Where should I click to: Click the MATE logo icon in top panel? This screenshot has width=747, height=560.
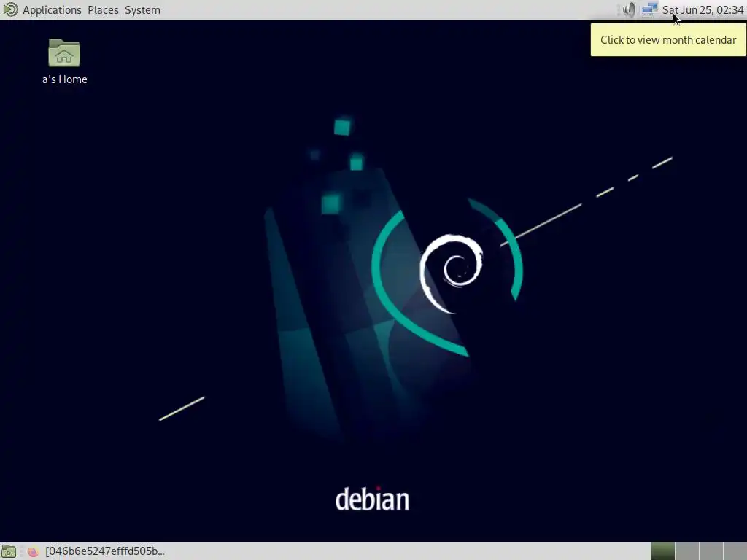pyautogui.click(x=10, y=9)
